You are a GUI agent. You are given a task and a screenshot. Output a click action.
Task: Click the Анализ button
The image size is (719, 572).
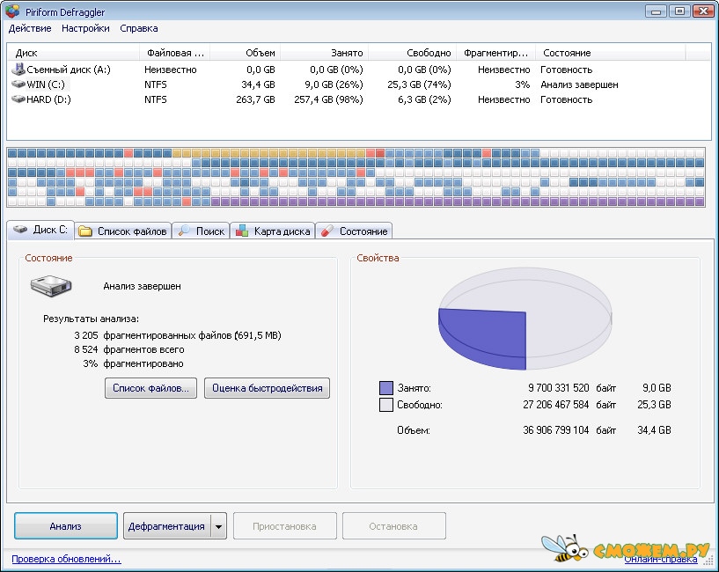click(66, 526)
